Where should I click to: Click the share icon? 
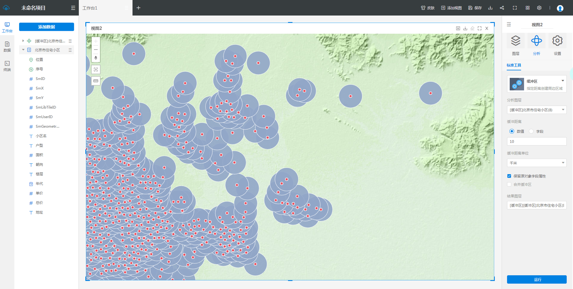click(x=502, y=8)
